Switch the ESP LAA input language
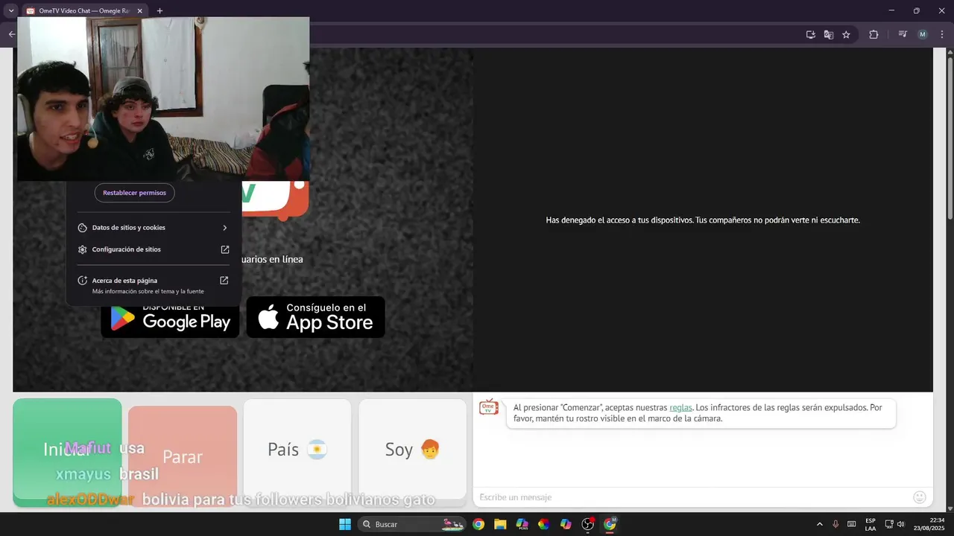Viewport: 954px width, 536px height. pos(871,524)
